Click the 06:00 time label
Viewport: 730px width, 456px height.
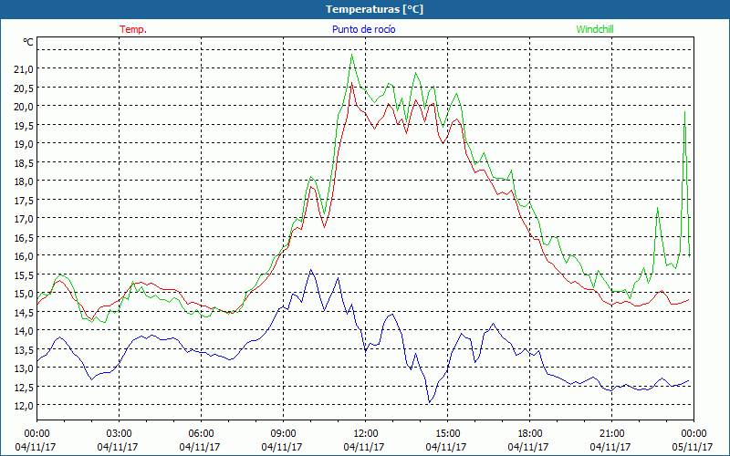pyautogui.click(x=201, y=432)
